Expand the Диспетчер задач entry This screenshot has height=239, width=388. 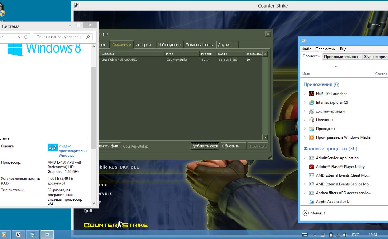[x=305, y=111]
